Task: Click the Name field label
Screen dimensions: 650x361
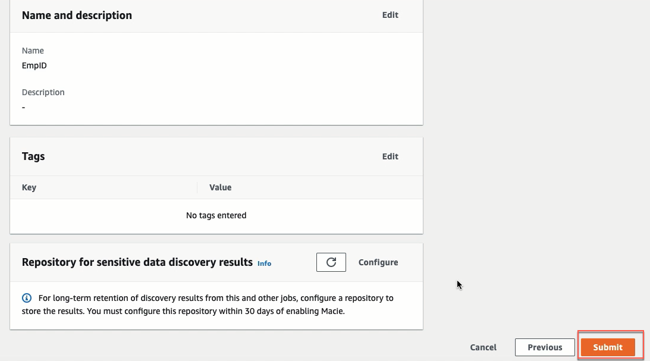Action: (x=33, y=51)
